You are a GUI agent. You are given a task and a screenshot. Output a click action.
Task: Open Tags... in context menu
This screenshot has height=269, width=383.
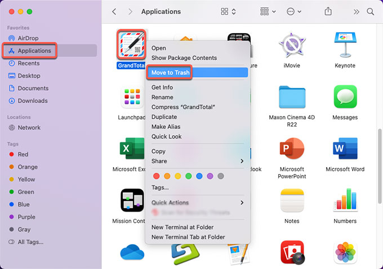coord(160,187)
